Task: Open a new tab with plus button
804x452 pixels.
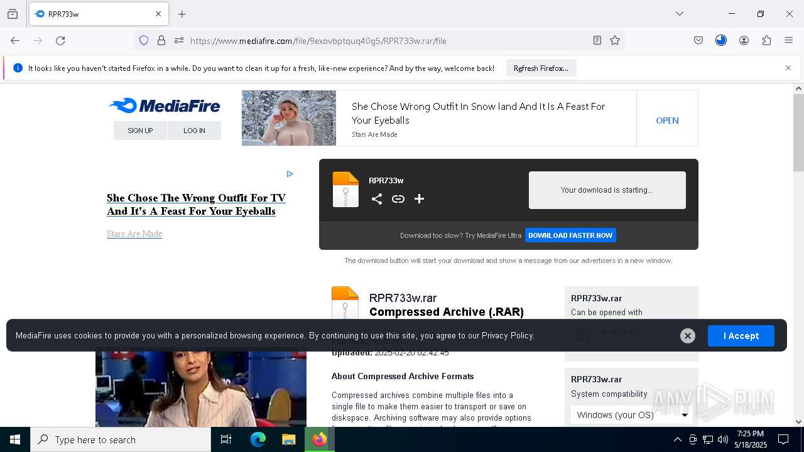Action: (182, 14)
